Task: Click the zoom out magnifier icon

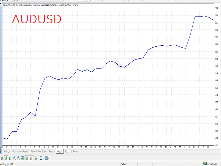Action: (x=18, y=158)
